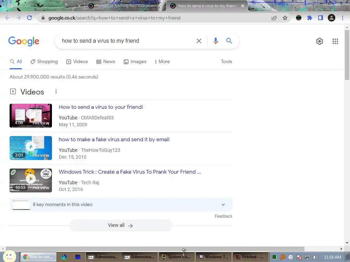Open the Videos section three-dot options

56,91
